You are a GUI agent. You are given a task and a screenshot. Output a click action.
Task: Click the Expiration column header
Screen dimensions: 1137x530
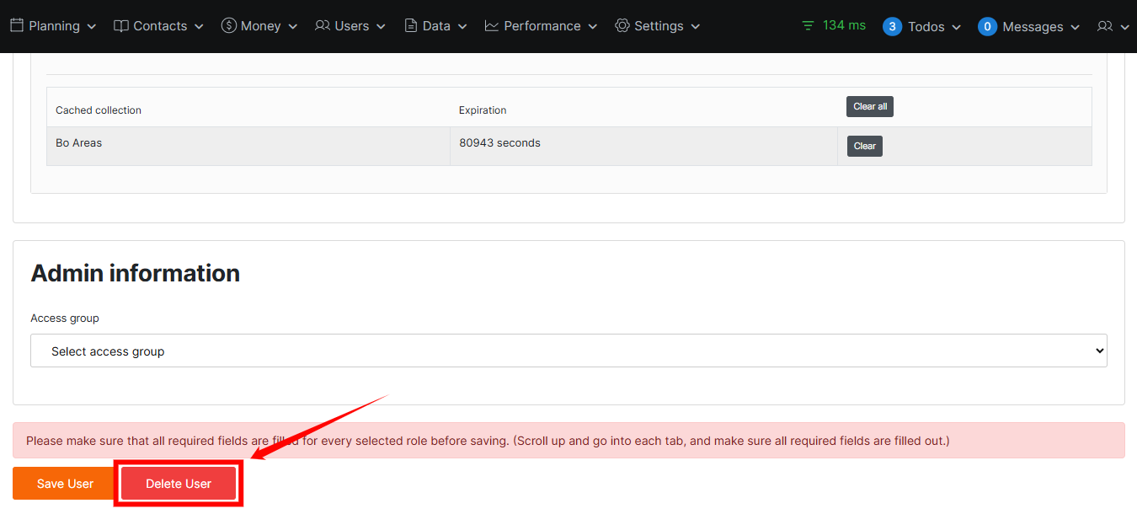pyautogui.click(x=483, y=110)
